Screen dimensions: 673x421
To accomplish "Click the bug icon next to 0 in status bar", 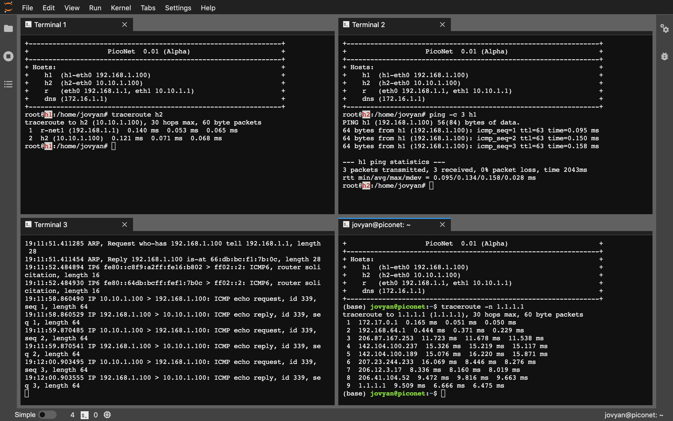I will (x=107, y=415).
